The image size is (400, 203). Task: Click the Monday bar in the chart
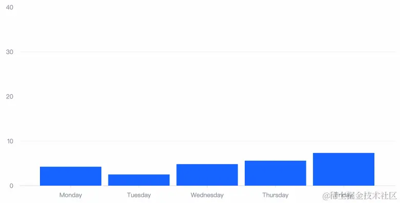click(x=71, y=176)
